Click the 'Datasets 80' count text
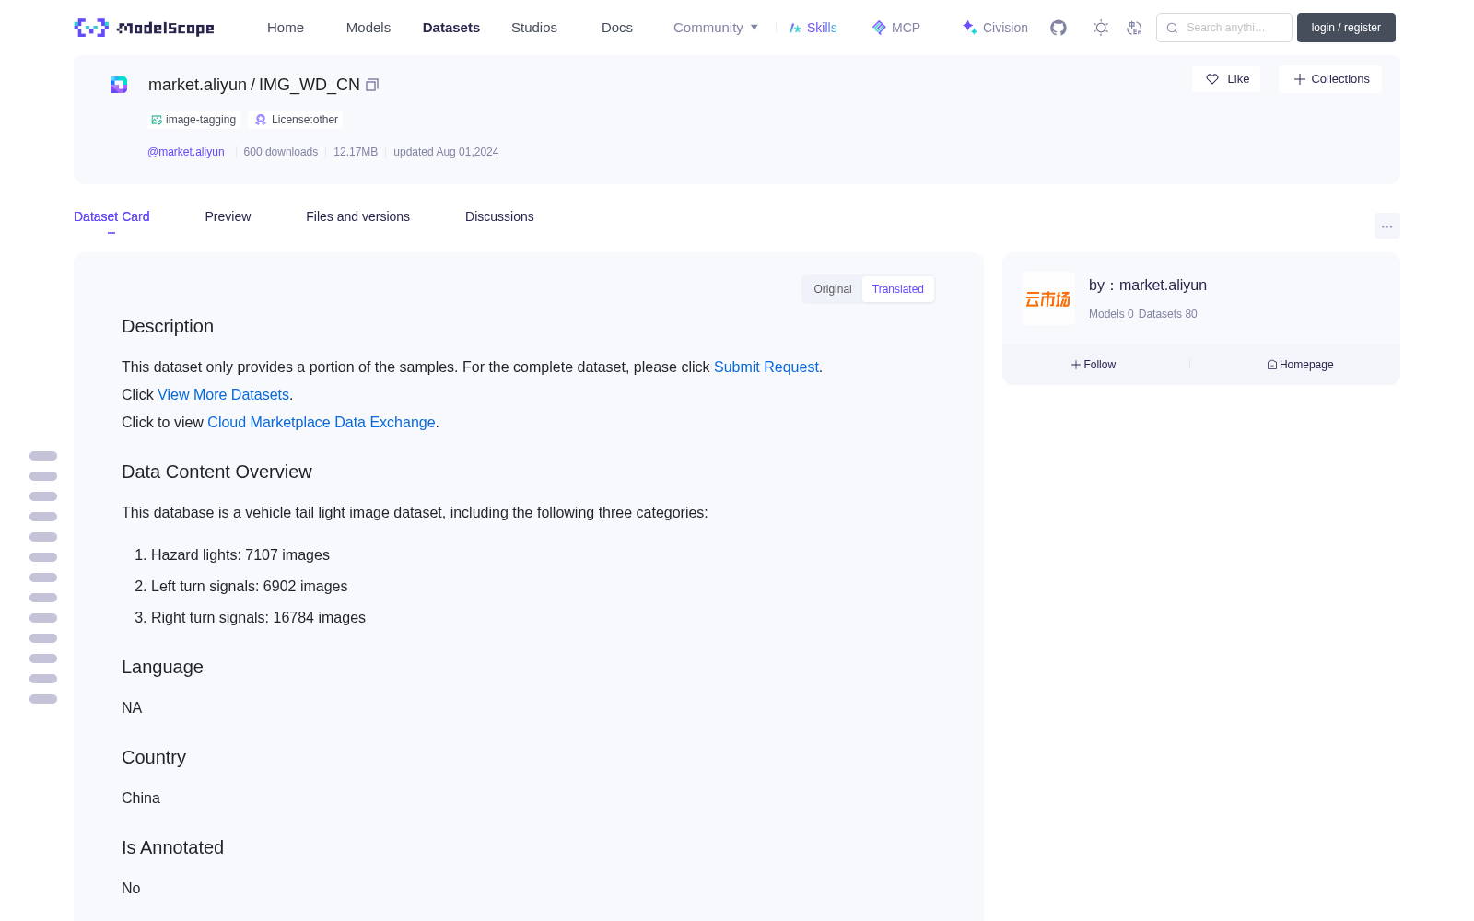 tap(1168, 314)
